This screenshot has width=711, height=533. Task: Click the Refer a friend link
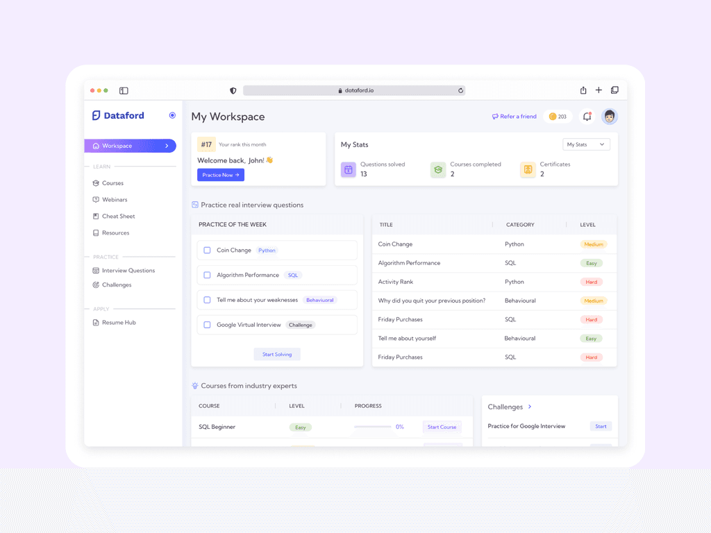point(515,117)
